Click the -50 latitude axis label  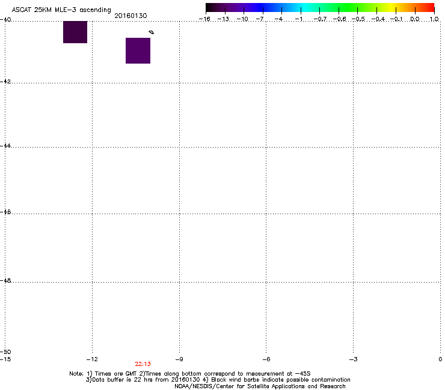(5, 352)
